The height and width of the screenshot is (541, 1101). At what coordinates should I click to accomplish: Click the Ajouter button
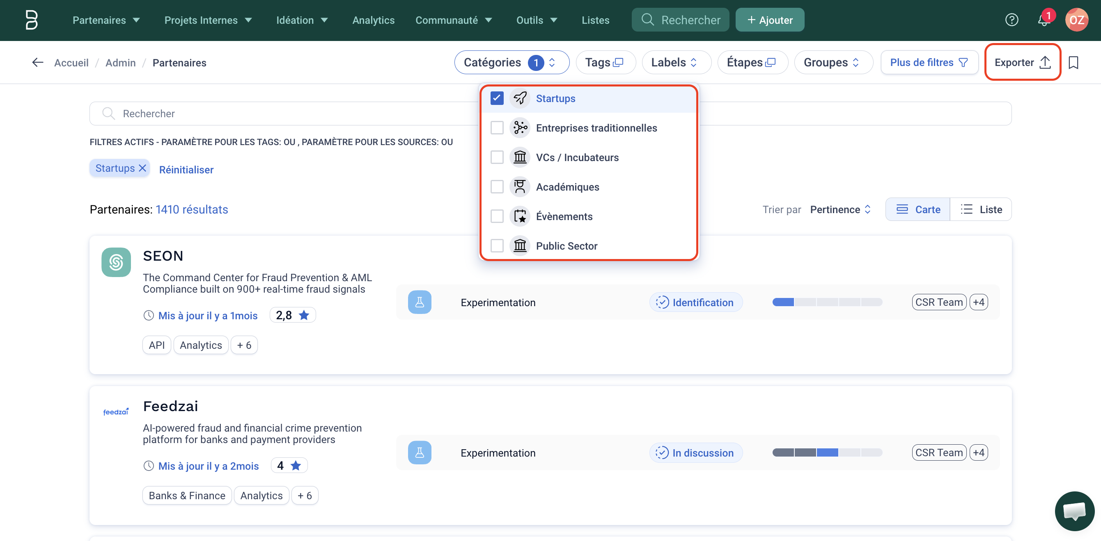tap(769, 20)
